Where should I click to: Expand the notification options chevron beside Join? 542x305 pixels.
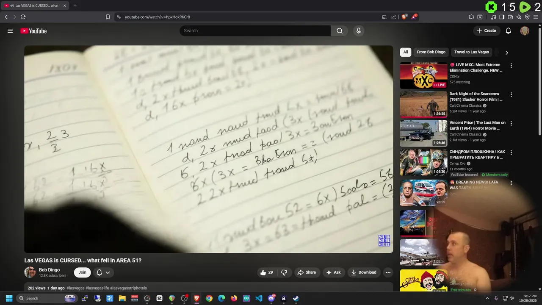[x=108, y=272]
